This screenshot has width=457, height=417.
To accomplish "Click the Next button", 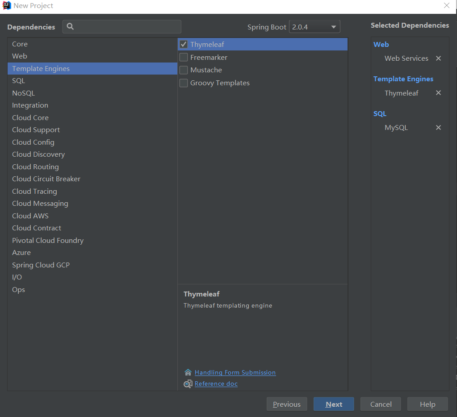I will (334, 404).
